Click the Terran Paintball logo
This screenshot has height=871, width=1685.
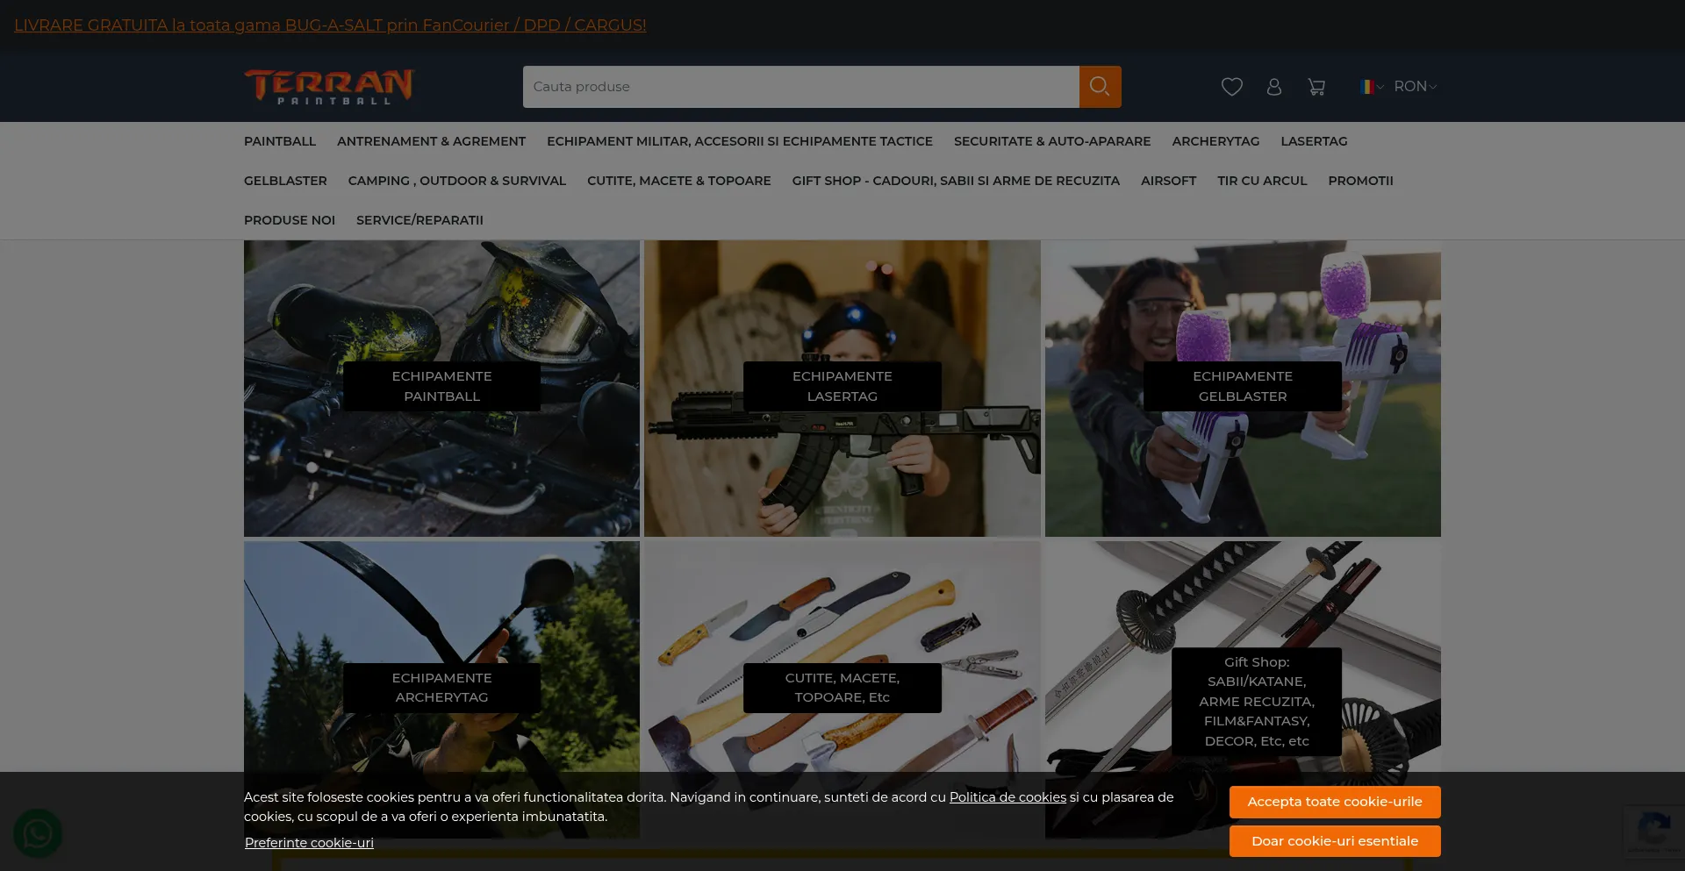pyautogui.click(x=329, y=87)
